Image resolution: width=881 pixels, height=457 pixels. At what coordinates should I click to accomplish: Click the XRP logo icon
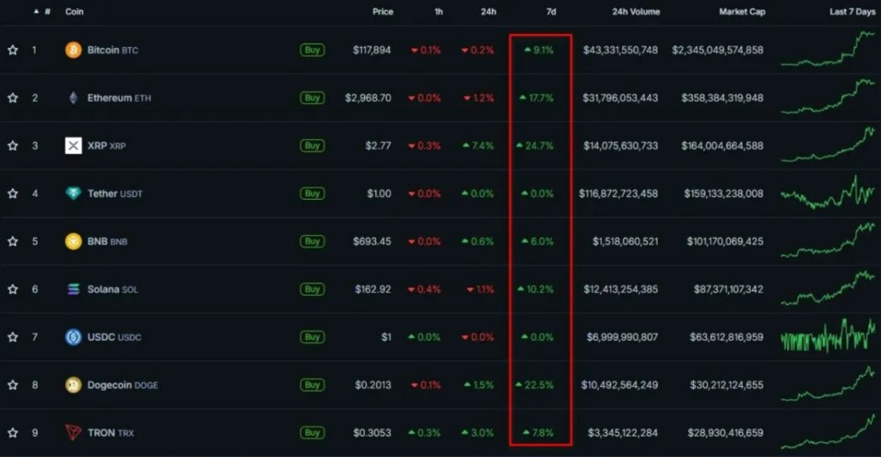pyautogui.click(x=73, y=145)
